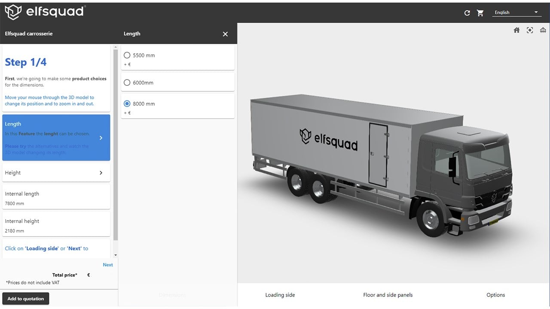Click the Internal length 7800 mm card

(56, 197)
